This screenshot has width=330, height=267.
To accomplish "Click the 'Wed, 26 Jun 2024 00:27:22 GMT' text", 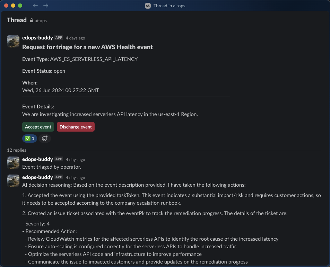I will tap(61, 90).
